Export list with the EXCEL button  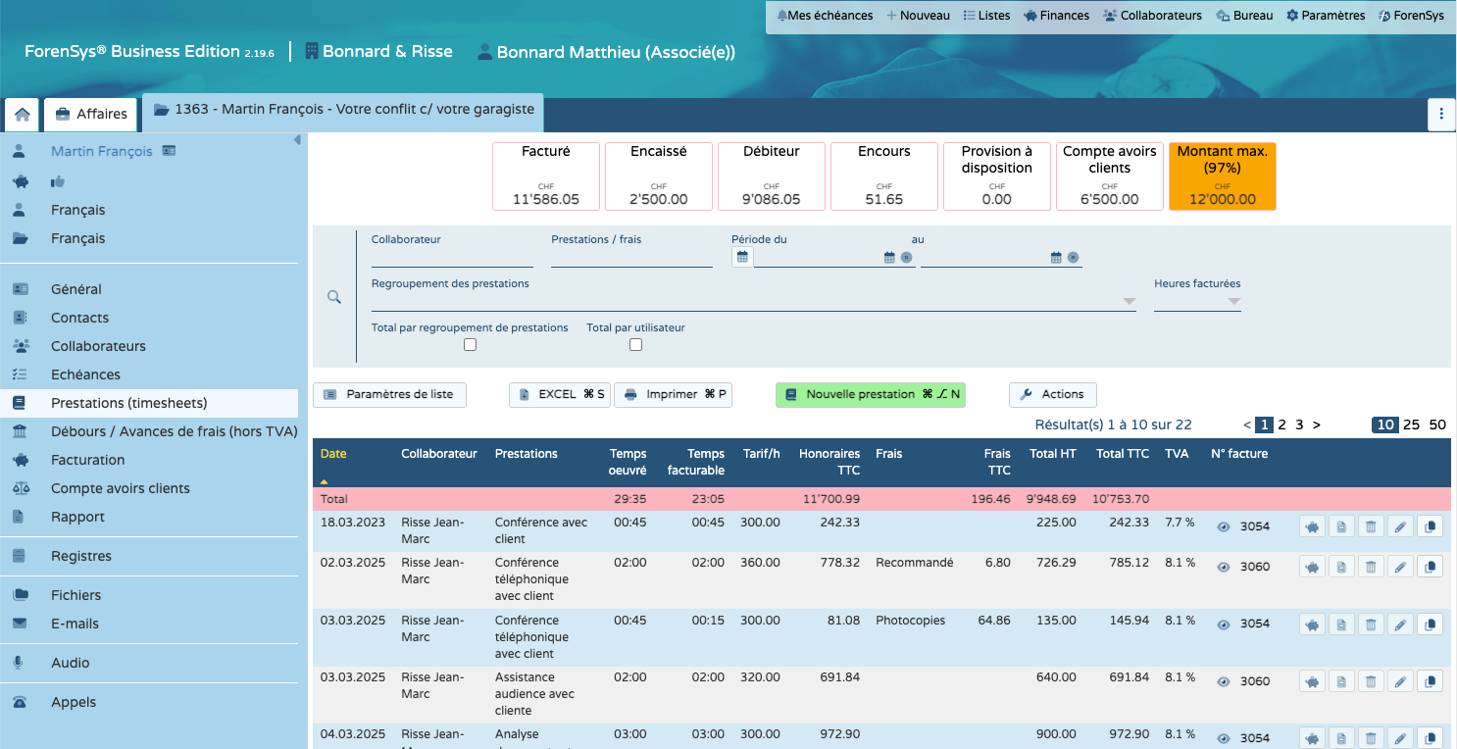click(560, 394)
